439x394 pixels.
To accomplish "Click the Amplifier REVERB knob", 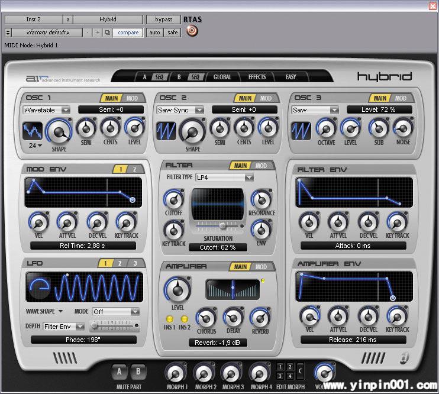I will (x=260, y=318).
